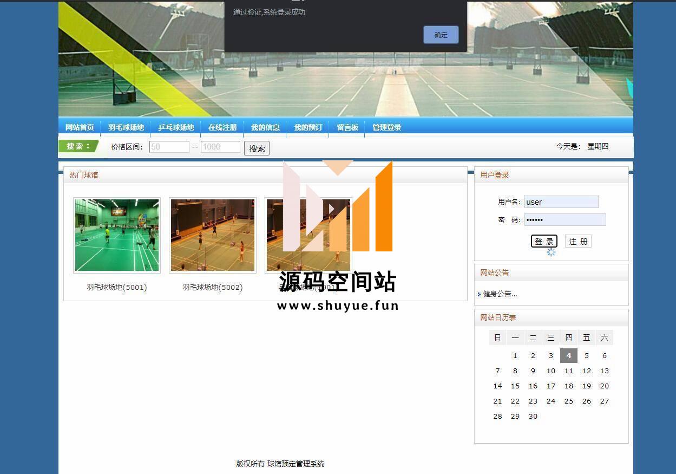Select day 7 in the site calendar
Image resolution: width=676 pixels, height=474 pixels.
coord(497,371)
